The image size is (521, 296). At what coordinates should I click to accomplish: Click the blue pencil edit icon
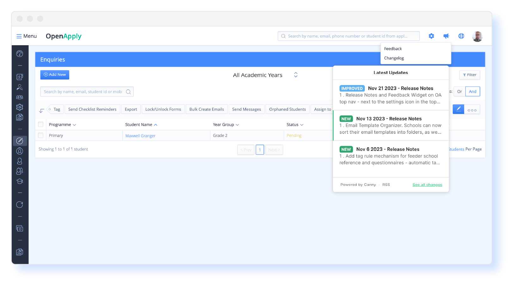pyautogui.click(x=458, y=109)
